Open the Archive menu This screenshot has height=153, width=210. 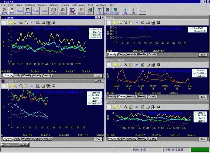pyautogui.click(x=53, y=5)
